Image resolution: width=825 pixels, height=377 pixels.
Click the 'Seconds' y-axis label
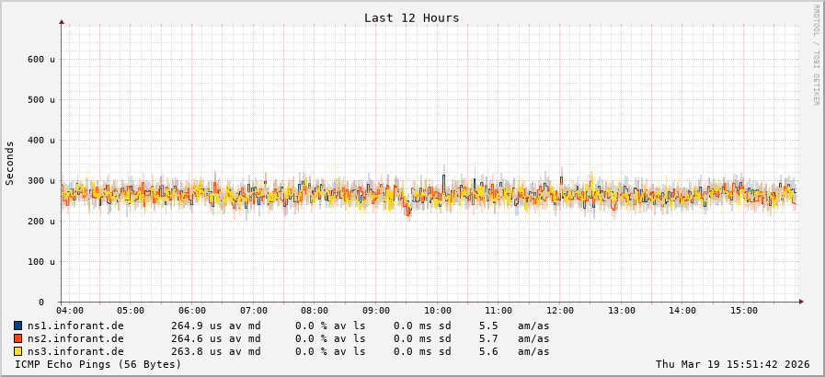tap(10, 163)
